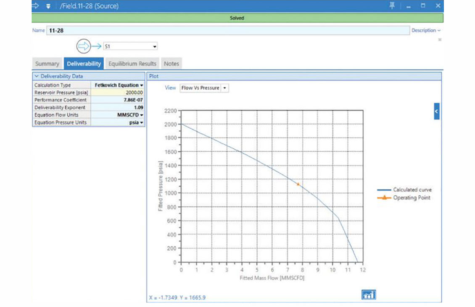Click the /Field.11-28 (Source) title text
The image size is (475, 307).
point(89,6)
